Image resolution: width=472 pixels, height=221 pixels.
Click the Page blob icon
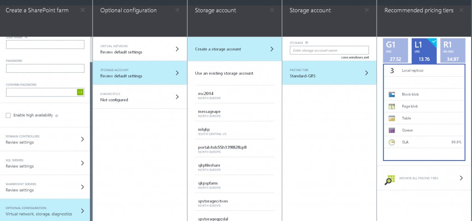pyautogui.click(x=392, y=107)
